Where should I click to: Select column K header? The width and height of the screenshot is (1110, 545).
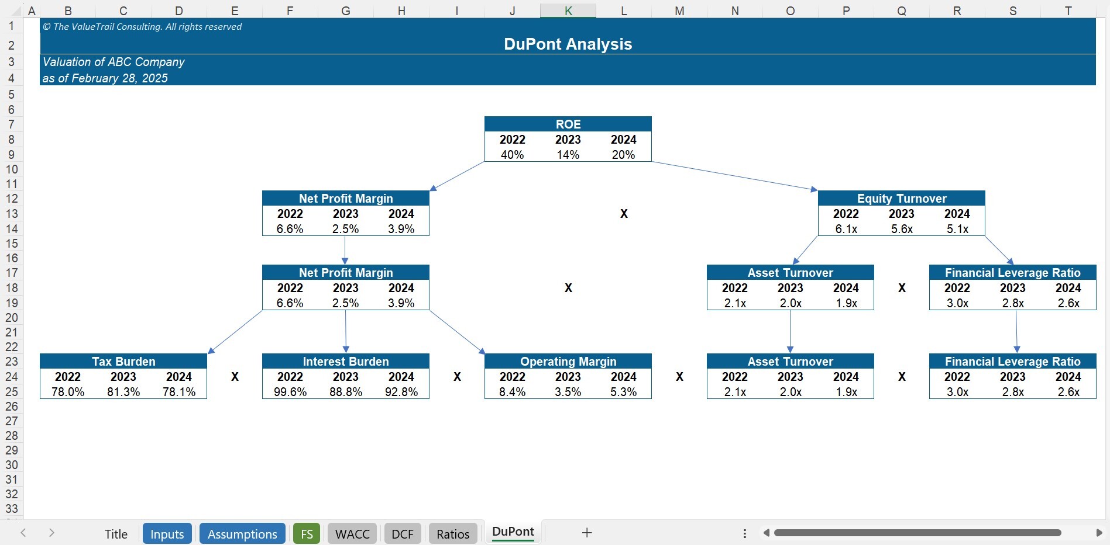pyautogui.click(x=568, y=10)
